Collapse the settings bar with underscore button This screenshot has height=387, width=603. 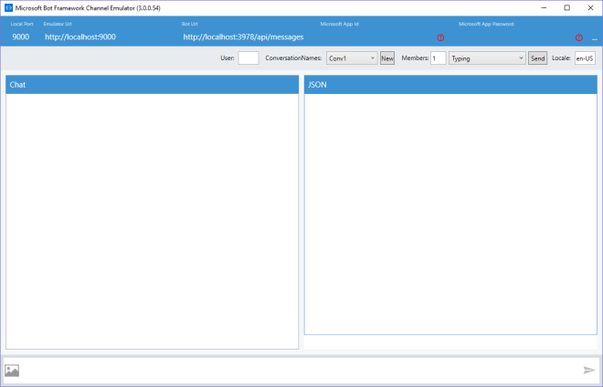tap(594, 38)
